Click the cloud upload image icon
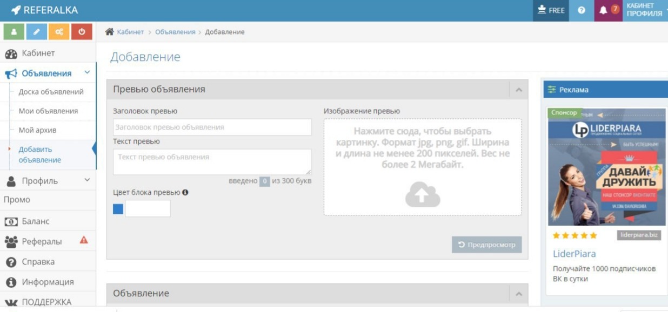Image resolution: width=668 pixels, height=312 pixels. 423,194
